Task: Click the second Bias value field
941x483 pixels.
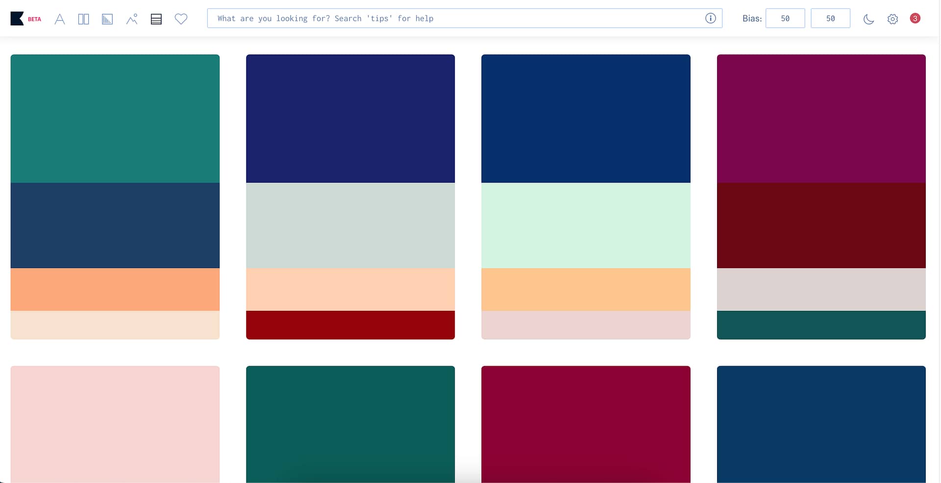Action: click(830, 18)
